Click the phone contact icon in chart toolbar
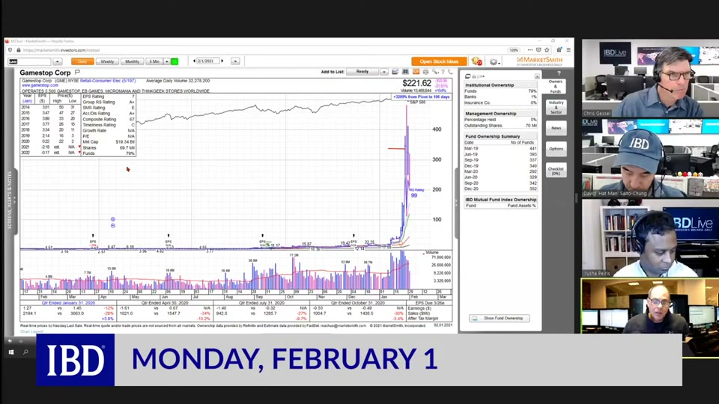The height and width of the screenshot is (404, 719). (450, 72)
